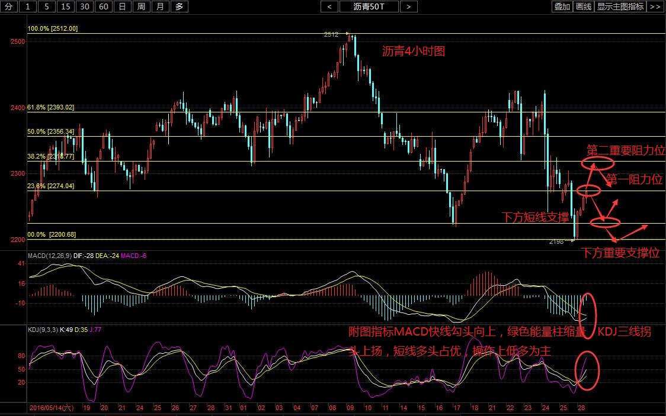The image size is (666, 416).
Task: Choose the 60-minute chart period
Action: tap(104, 7)
